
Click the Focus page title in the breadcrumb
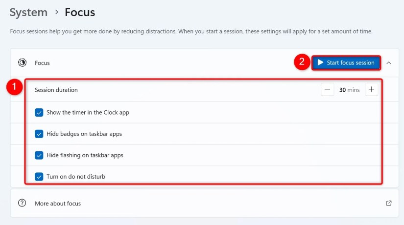tap(80, 12)
